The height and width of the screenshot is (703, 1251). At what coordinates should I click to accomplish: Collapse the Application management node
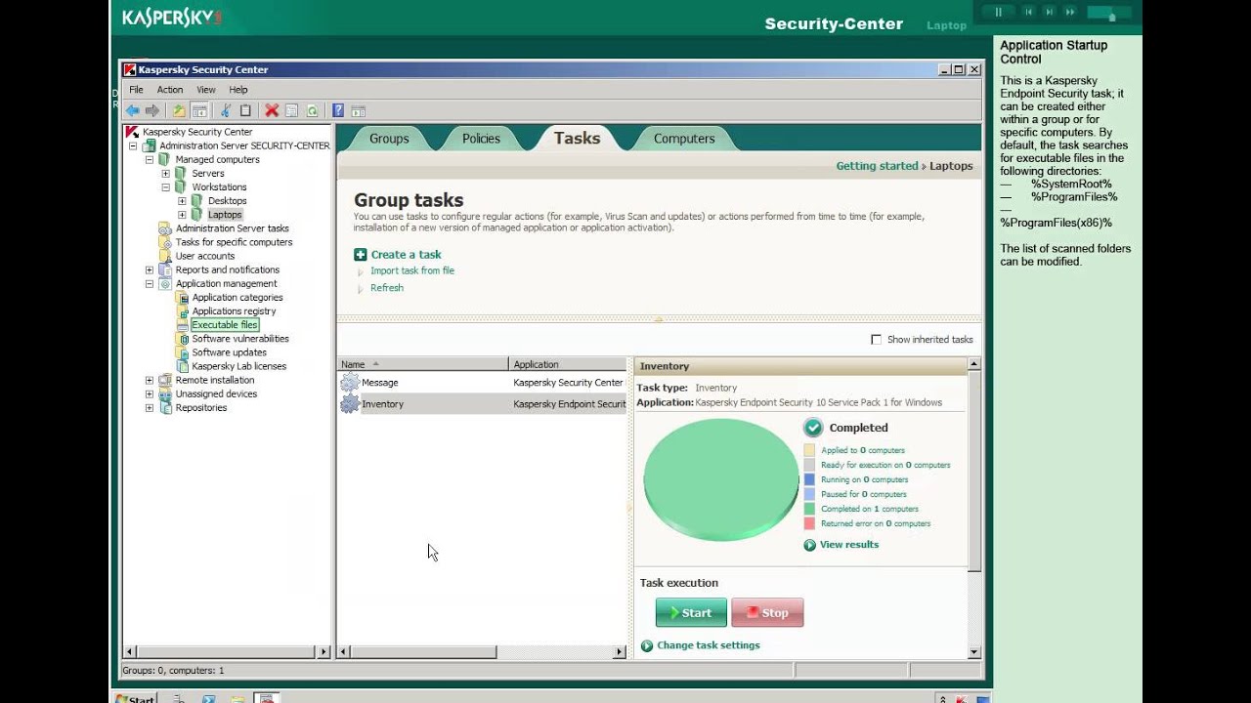(150, 283)
